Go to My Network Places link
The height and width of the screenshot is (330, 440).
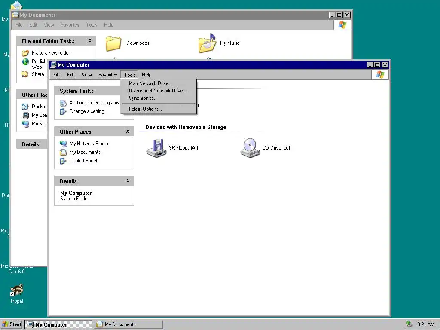pyautogui.click(x=89, y=144)
